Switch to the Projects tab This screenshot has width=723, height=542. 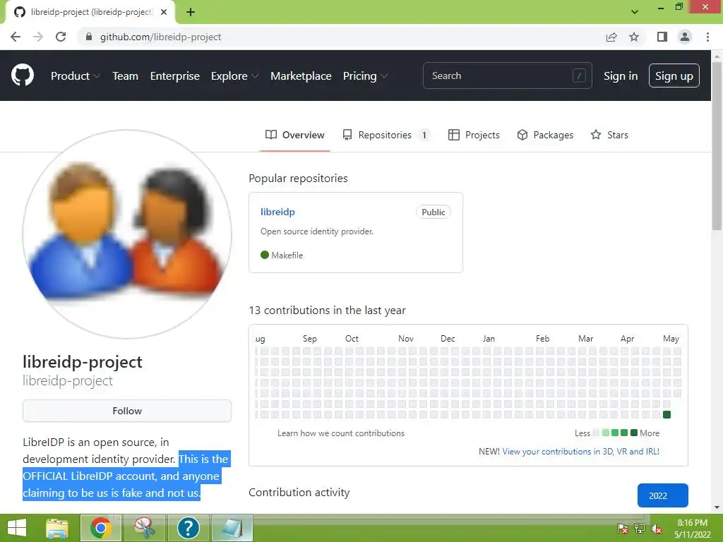coord(474,135)
